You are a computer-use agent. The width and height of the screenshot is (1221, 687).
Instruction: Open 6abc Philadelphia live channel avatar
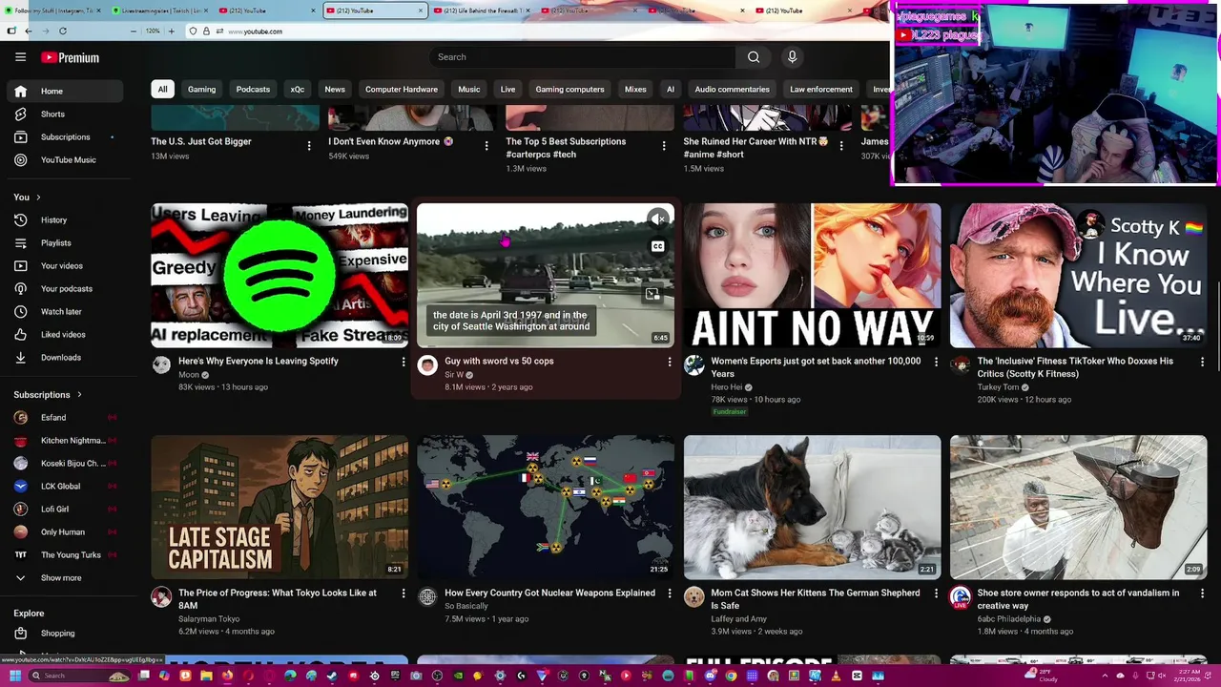[960, 597]
